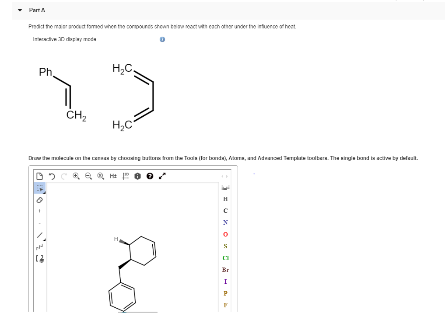Open the periodic table picker
Viewport: 445px width, 313px height.
[225, 188]
